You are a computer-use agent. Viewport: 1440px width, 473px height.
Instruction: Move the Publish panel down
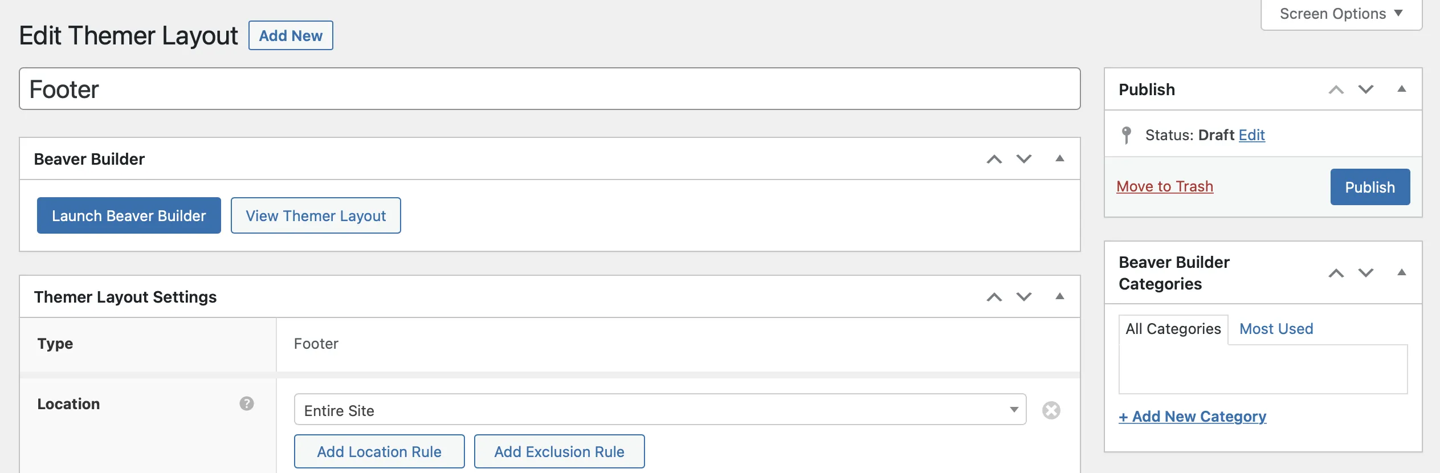(1366, 89)
